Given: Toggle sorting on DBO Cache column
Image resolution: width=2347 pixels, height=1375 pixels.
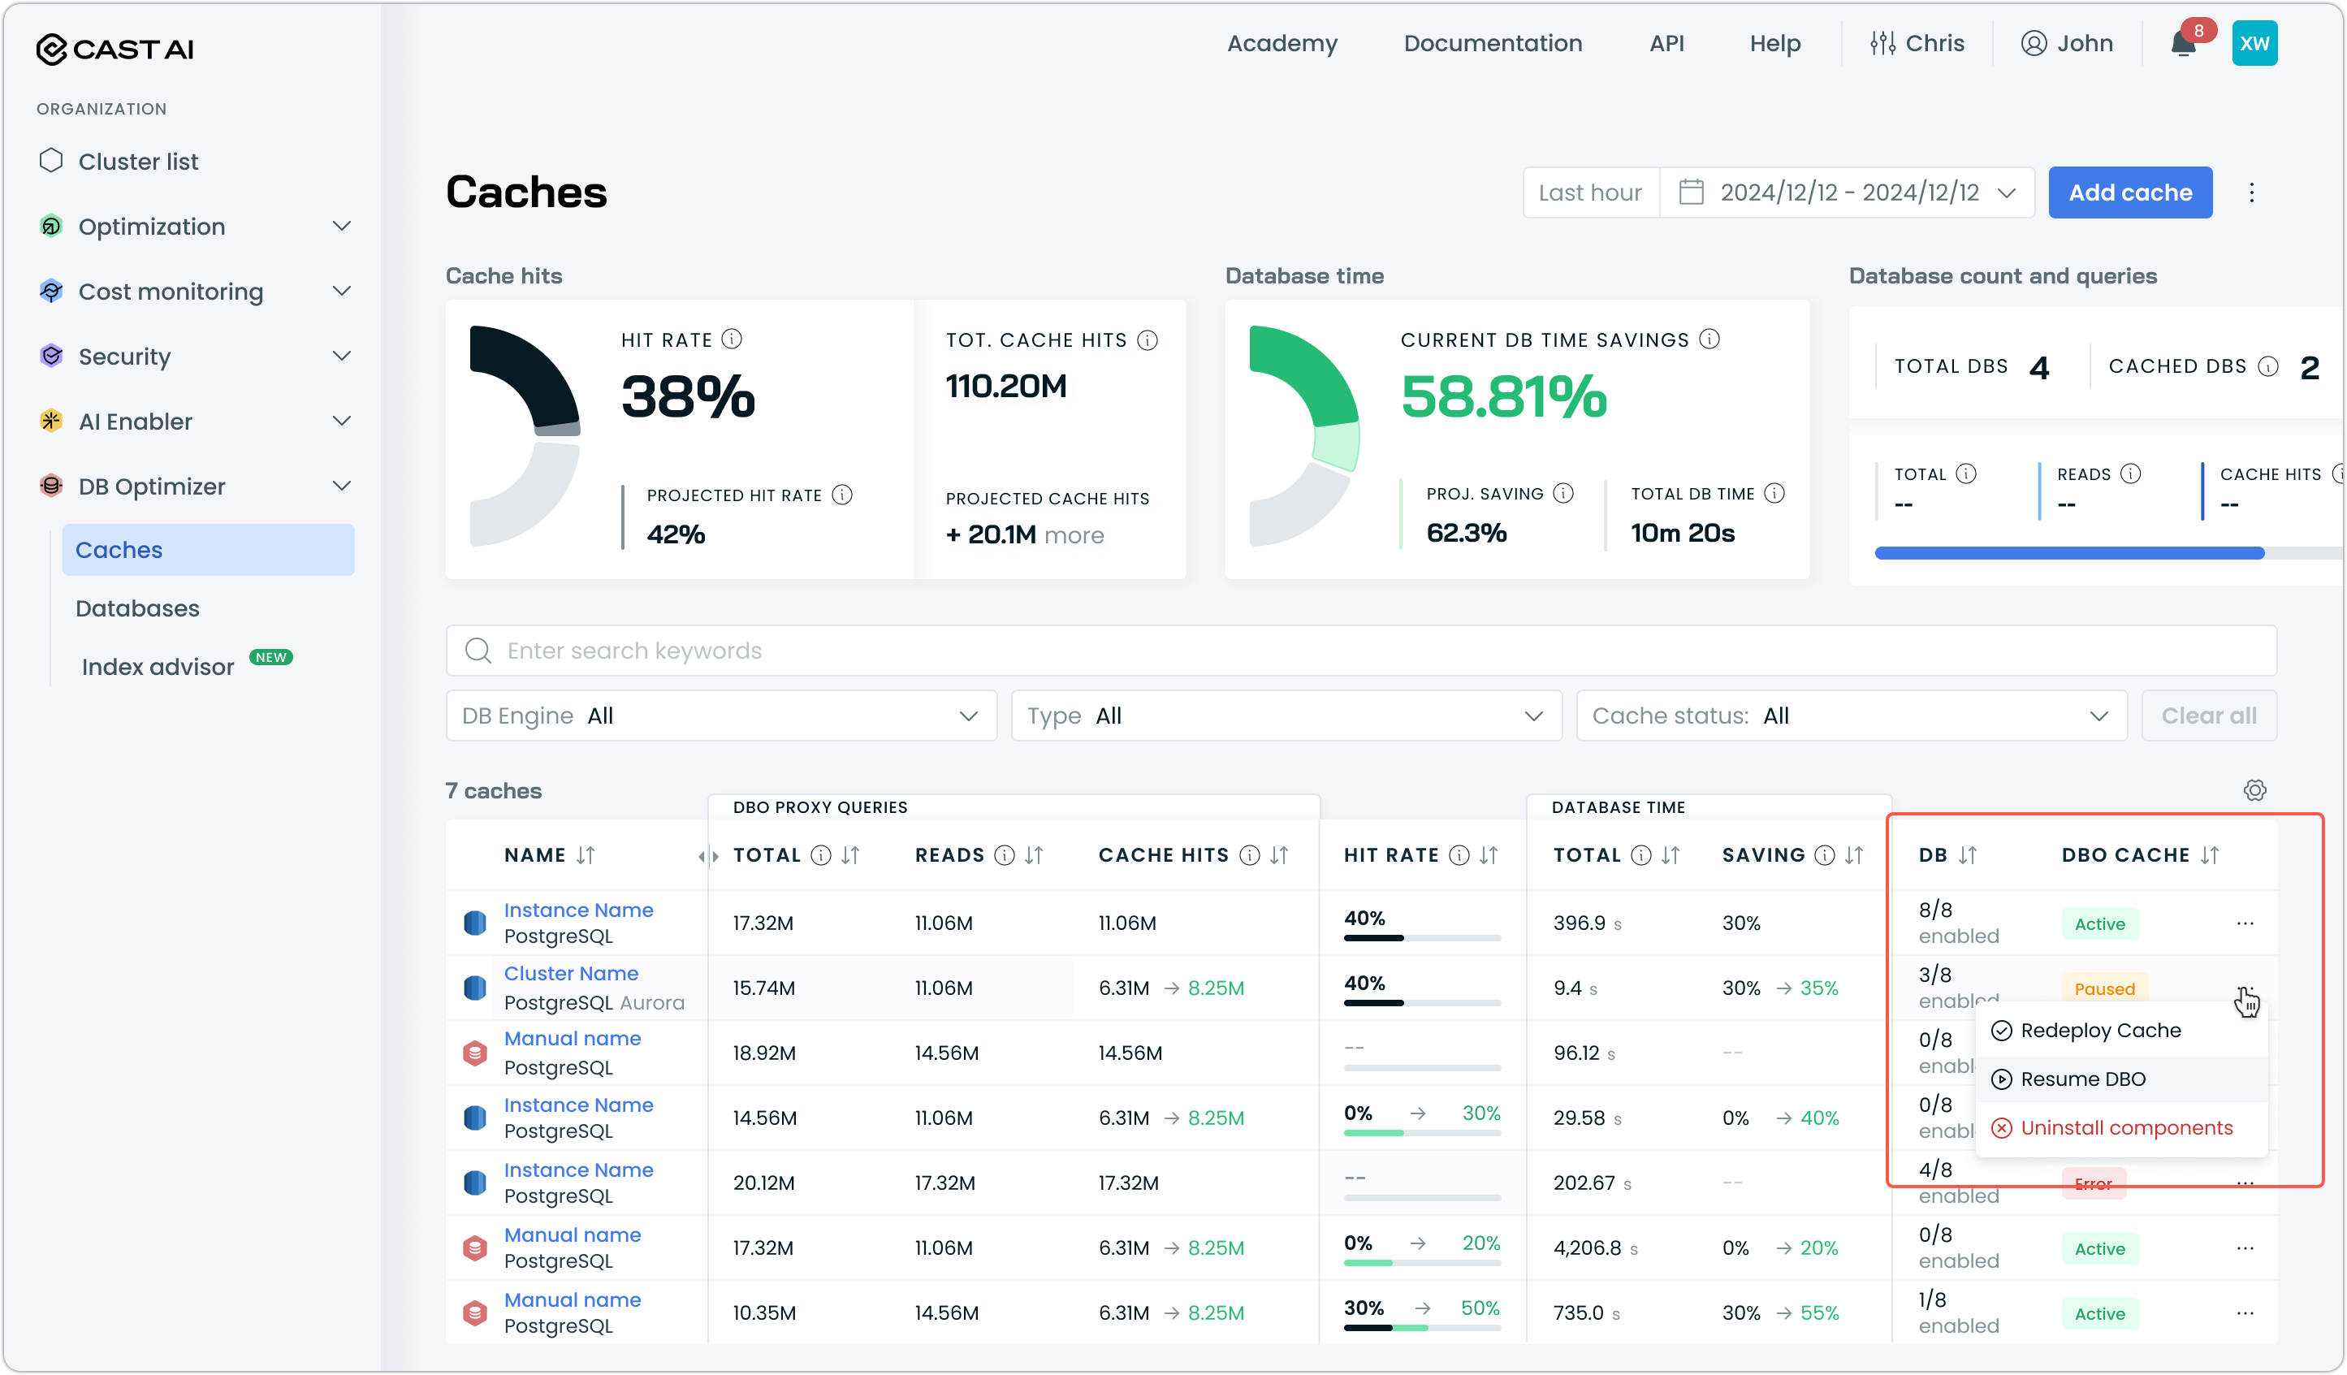Looking at the screenshot, I should tap(2209, 854).
